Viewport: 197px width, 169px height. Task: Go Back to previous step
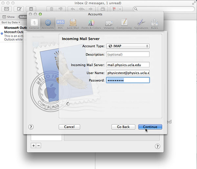(123, 127)
